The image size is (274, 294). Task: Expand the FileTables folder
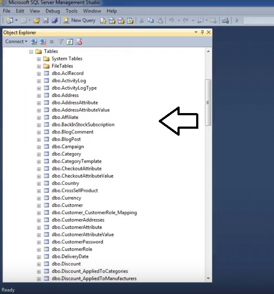[x=39, y=67]
